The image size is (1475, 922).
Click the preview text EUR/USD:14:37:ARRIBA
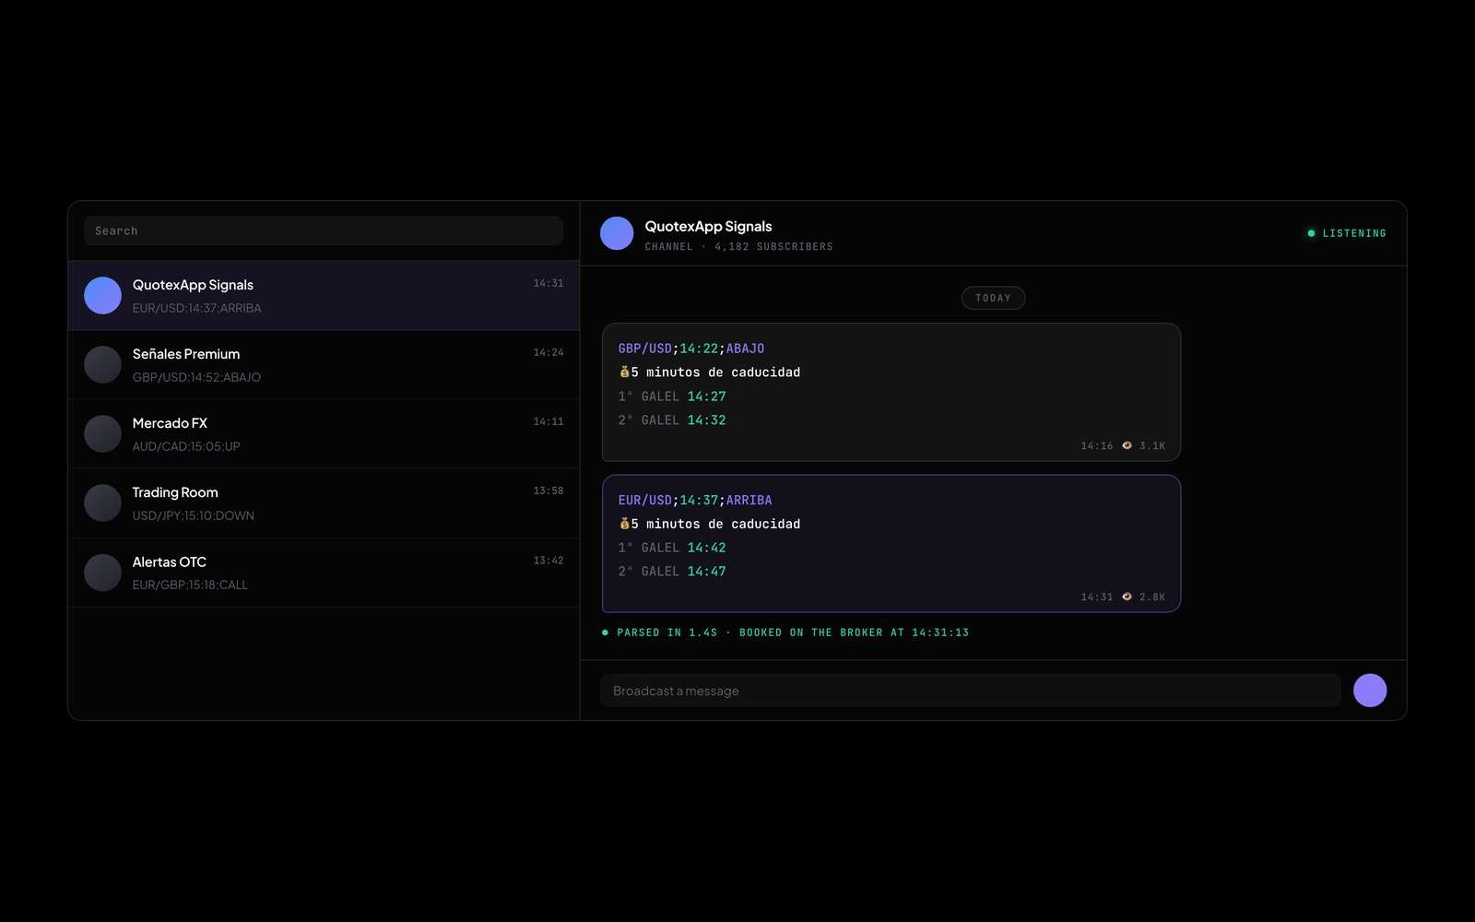click(196, 308)
